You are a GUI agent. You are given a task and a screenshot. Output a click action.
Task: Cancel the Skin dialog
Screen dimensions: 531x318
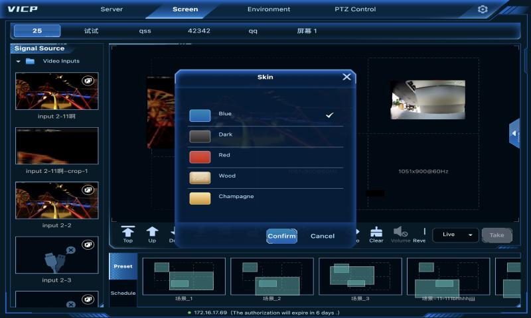[323, 236]
